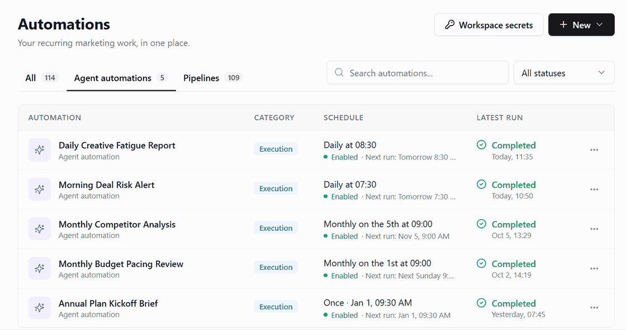
Task: Click the Execution tag for Annual Plan Kickoff Brief
Action: [276, 307]
